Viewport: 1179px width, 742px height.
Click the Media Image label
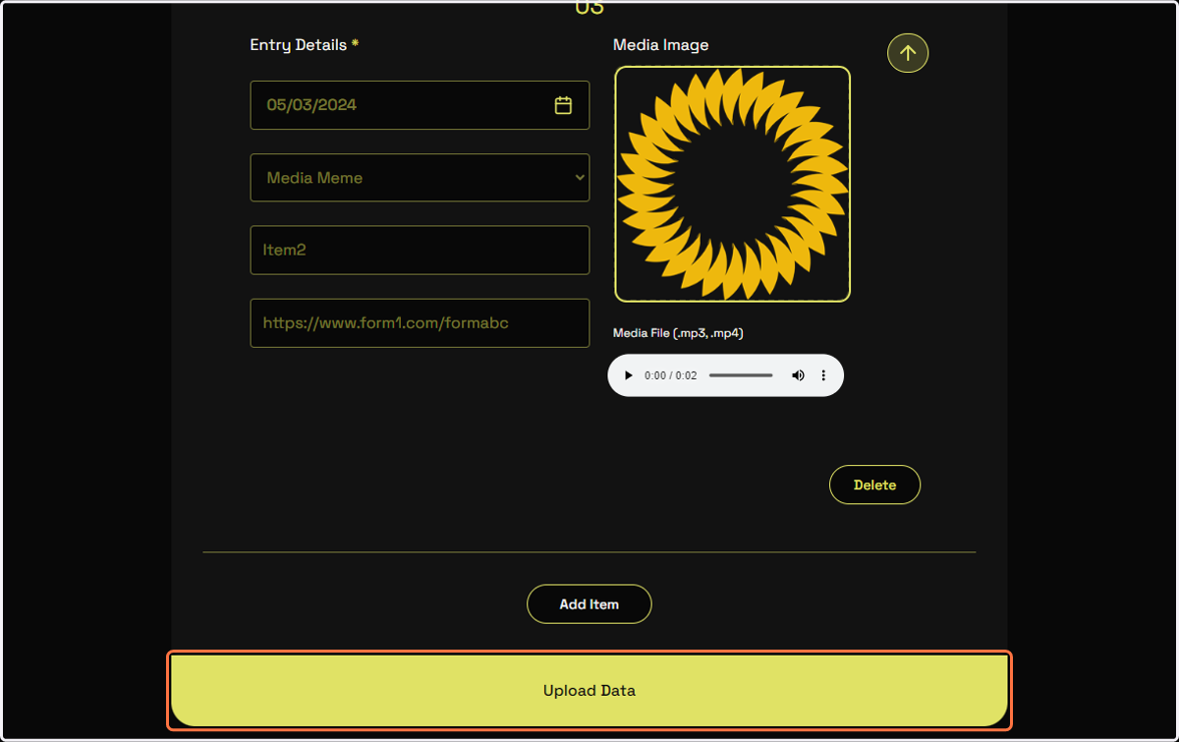[660, 45]
